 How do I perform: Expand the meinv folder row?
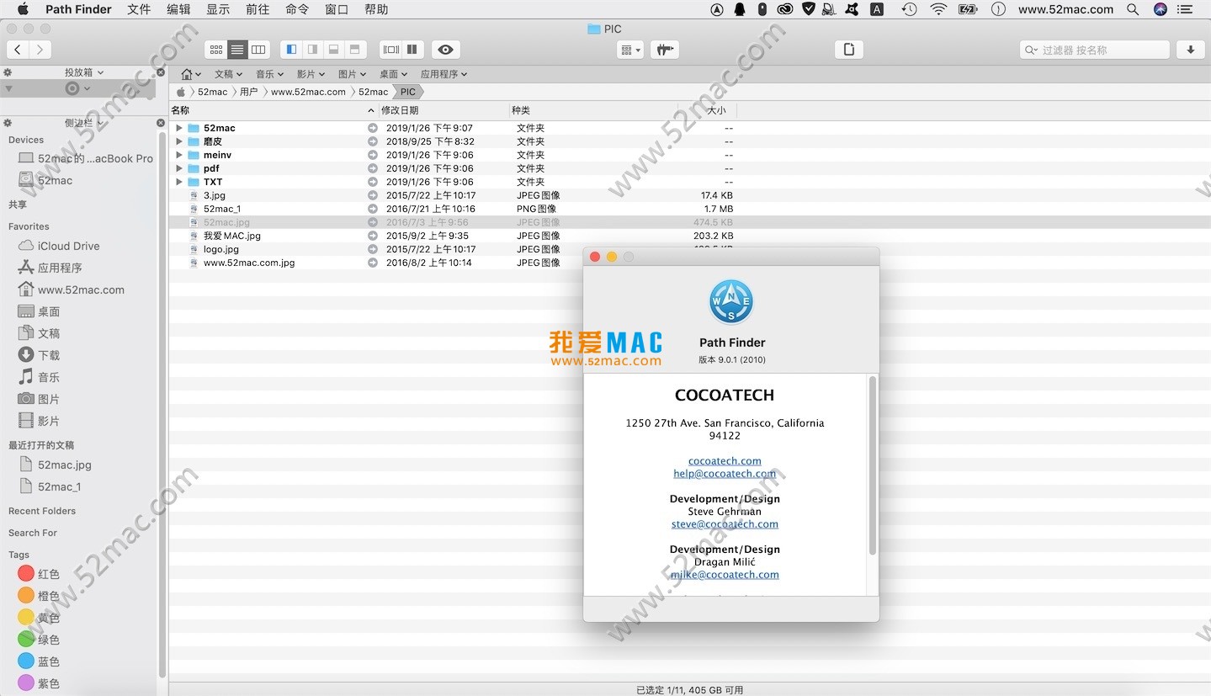tap(179, 155)
